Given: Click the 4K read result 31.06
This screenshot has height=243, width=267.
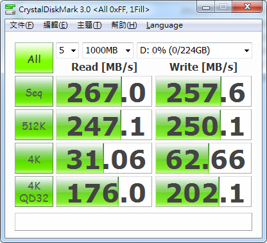Looking at the screenshot, I should (104, 158).
